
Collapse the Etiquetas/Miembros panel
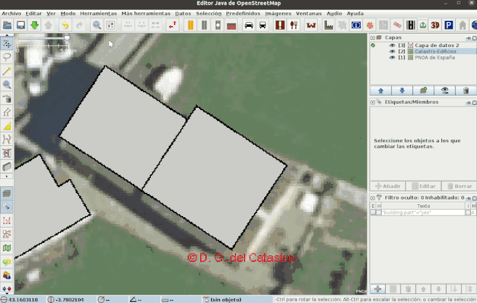coord(373,102)
